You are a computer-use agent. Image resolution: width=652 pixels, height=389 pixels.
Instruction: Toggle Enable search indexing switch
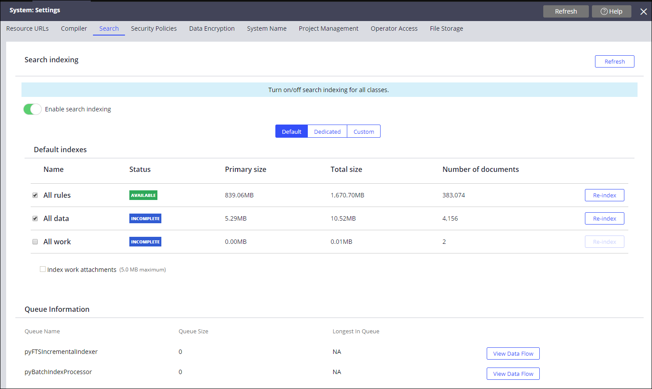pyautogui.click(x=32, y=109)
